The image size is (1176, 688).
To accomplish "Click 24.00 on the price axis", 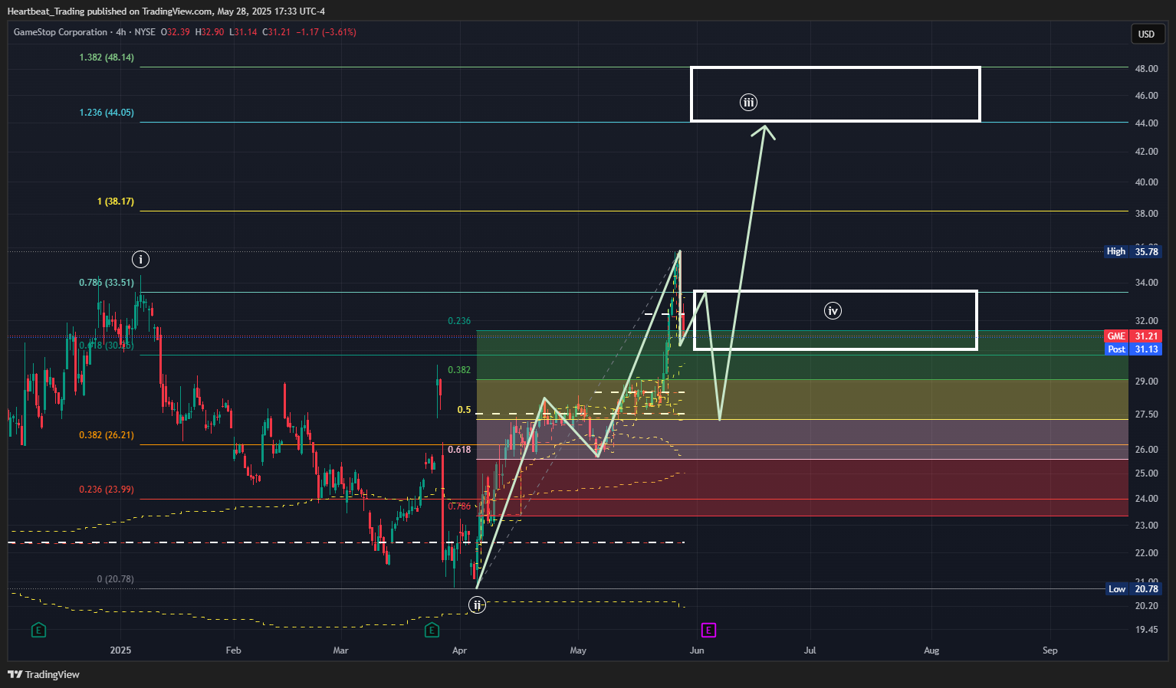I will click(x=1147, y=499).
